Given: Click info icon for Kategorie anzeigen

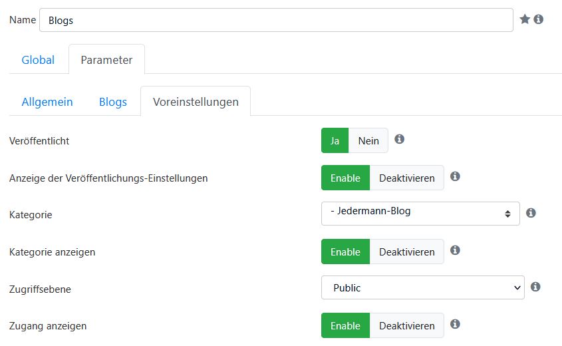Looking at the screenshot, I should point(455,250).
